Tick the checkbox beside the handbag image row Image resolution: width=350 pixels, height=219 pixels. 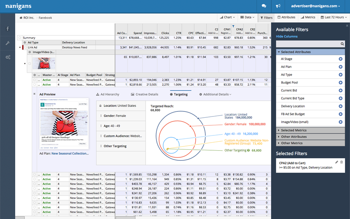(30, 64)
